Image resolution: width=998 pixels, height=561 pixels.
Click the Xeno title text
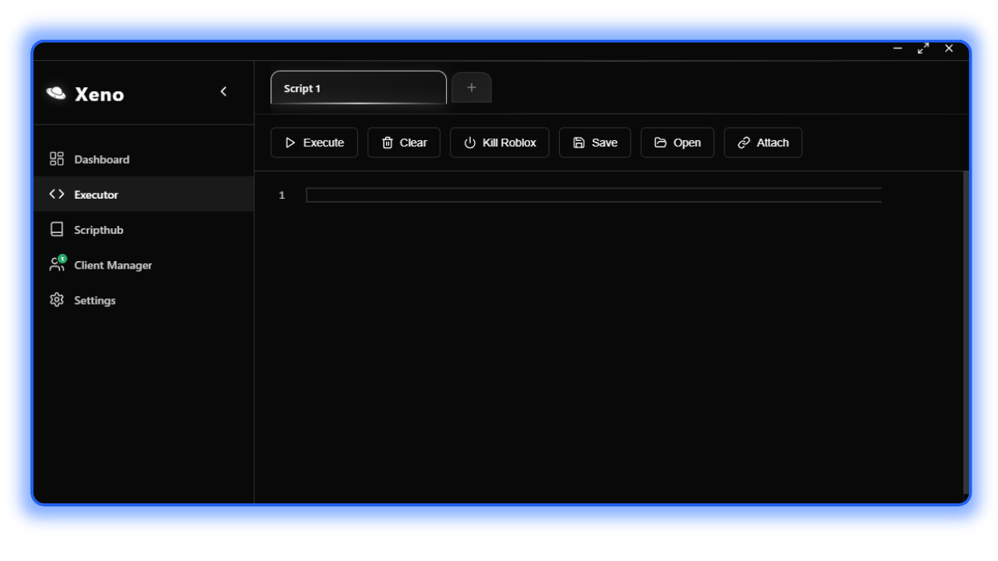[x=99, y=94]
